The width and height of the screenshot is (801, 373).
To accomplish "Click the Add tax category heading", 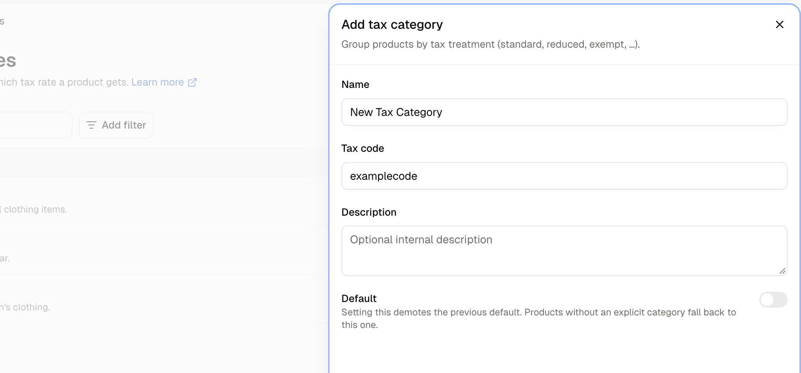I will pyautogui.click(x=392, y=24).
